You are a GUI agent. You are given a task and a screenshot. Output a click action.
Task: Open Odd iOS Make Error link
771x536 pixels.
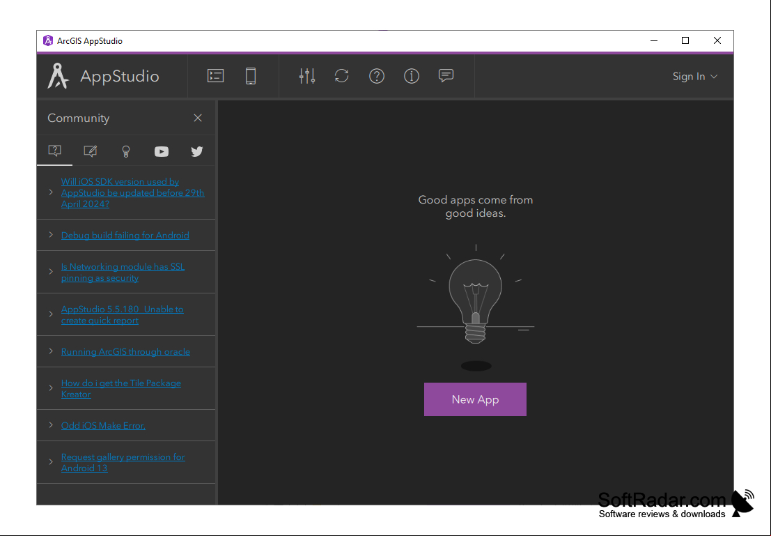103,425
